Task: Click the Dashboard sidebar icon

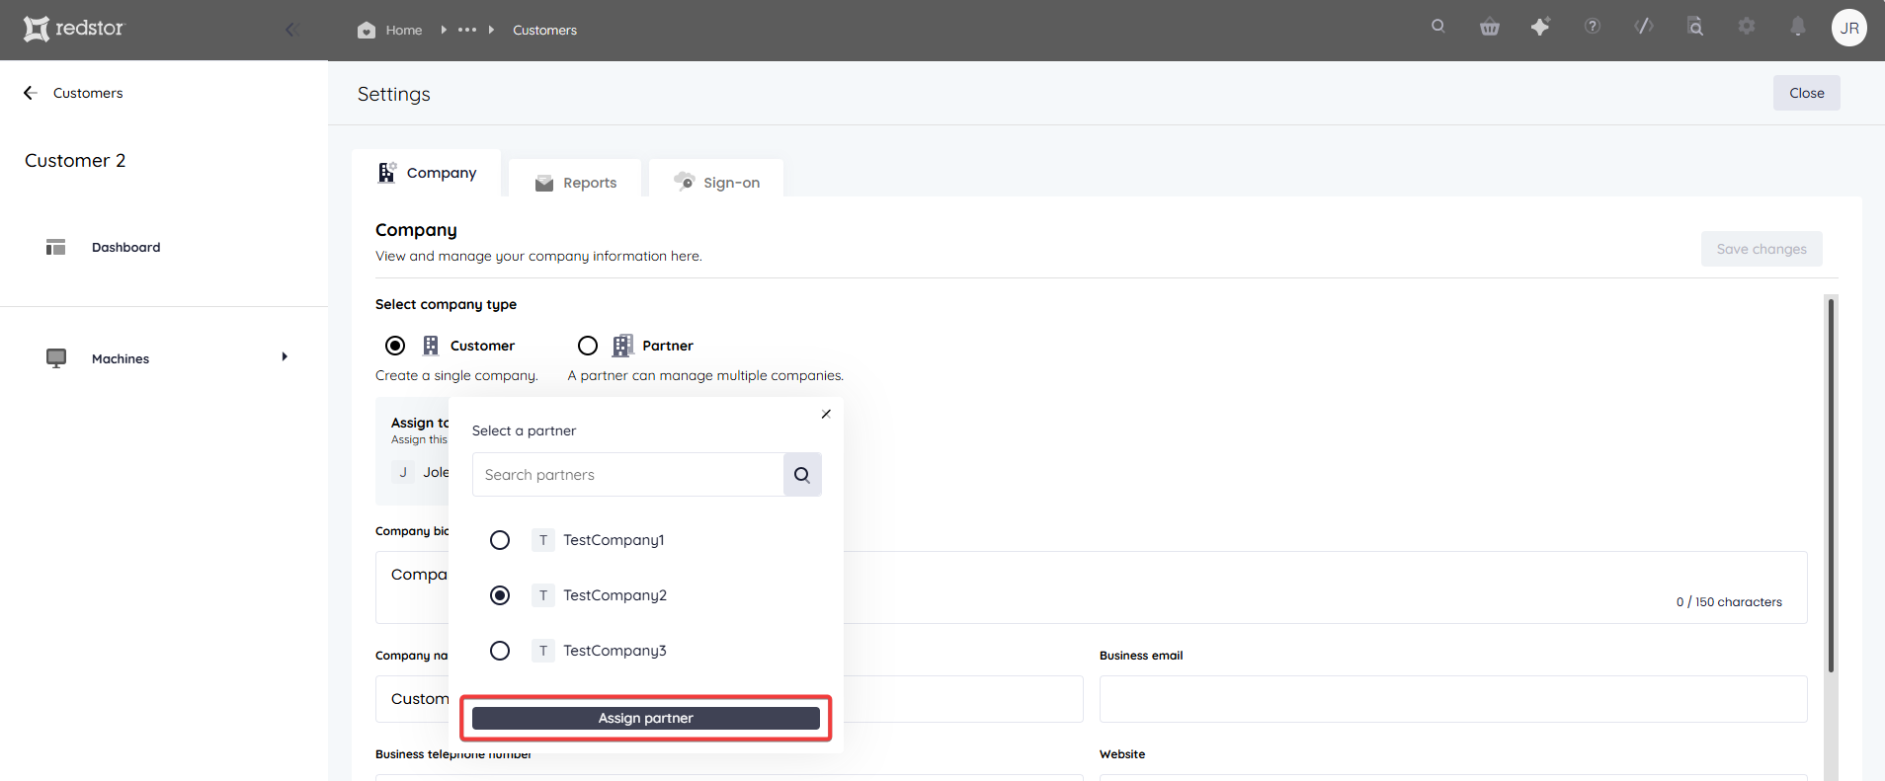Action: coord(55,247)
